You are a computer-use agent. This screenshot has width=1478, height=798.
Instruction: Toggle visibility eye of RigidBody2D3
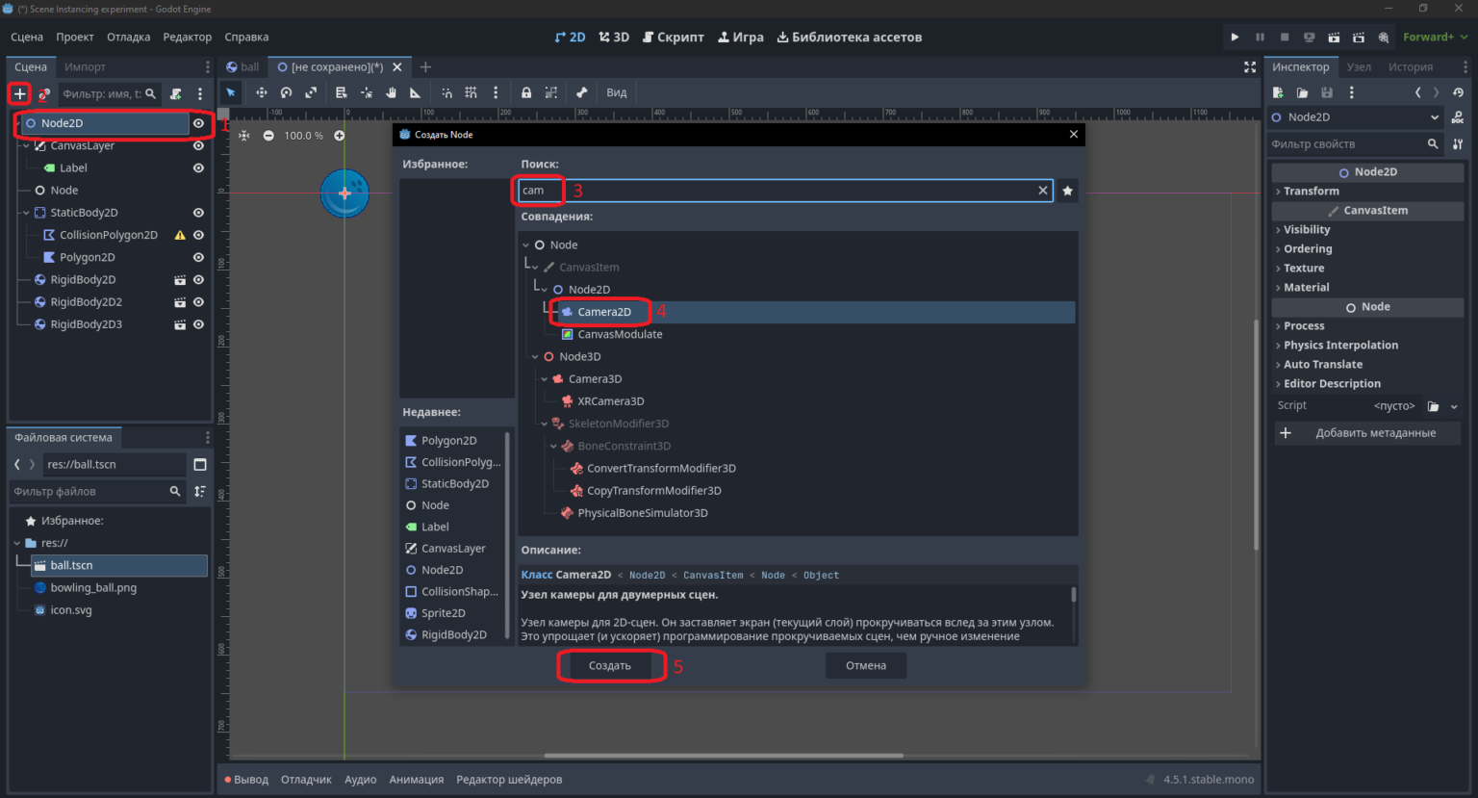198,324
